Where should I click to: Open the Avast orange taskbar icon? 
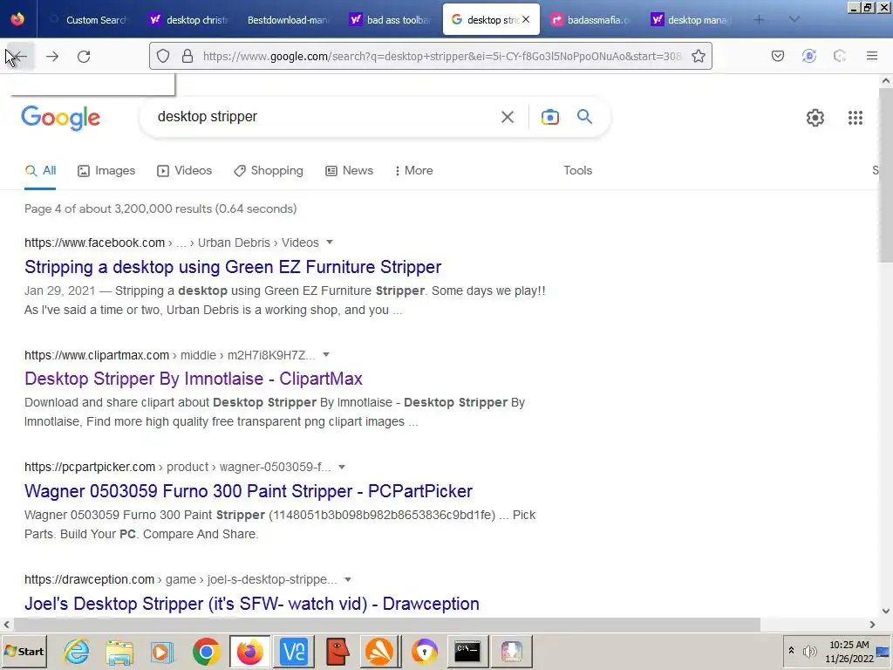379,651
